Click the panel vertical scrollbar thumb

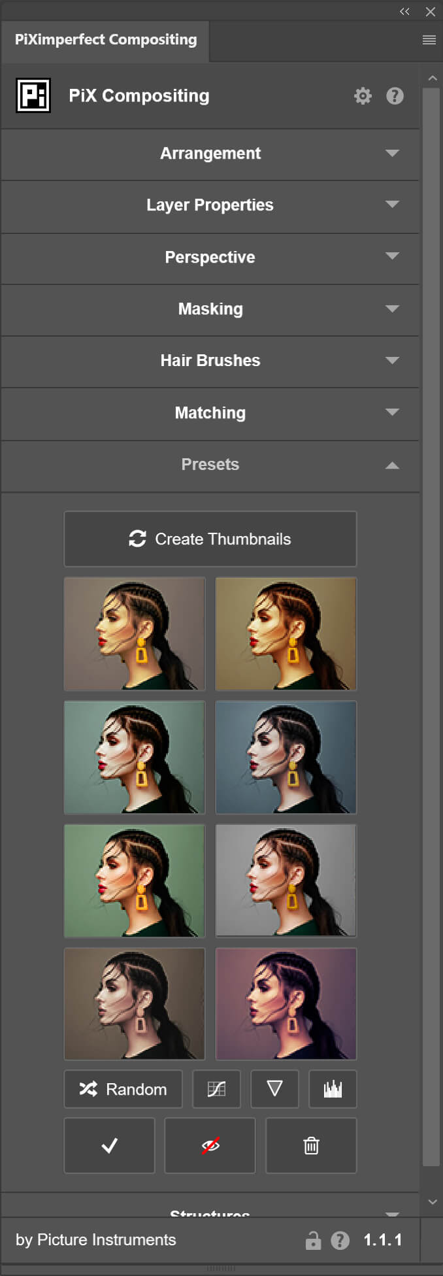pyautogui.click(x=431, y=628)
